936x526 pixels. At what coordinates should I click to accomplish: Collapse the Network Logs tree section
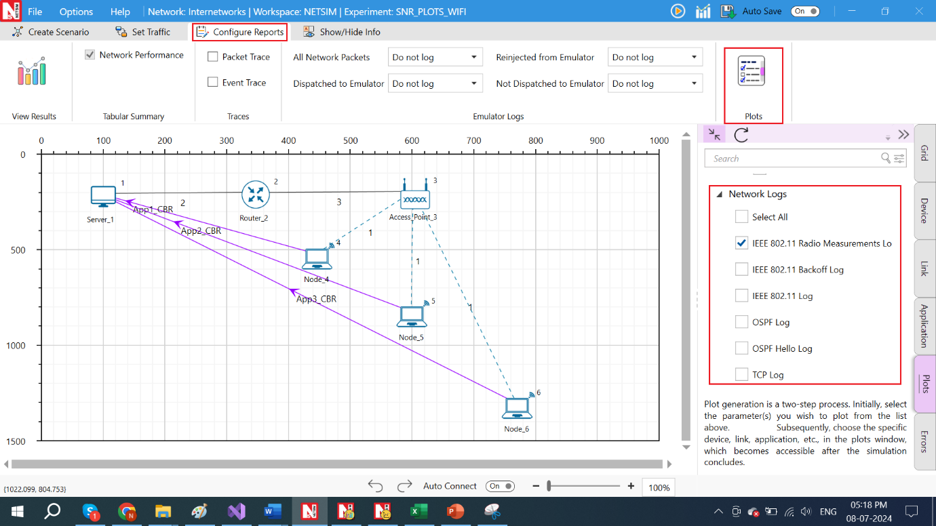719,194
